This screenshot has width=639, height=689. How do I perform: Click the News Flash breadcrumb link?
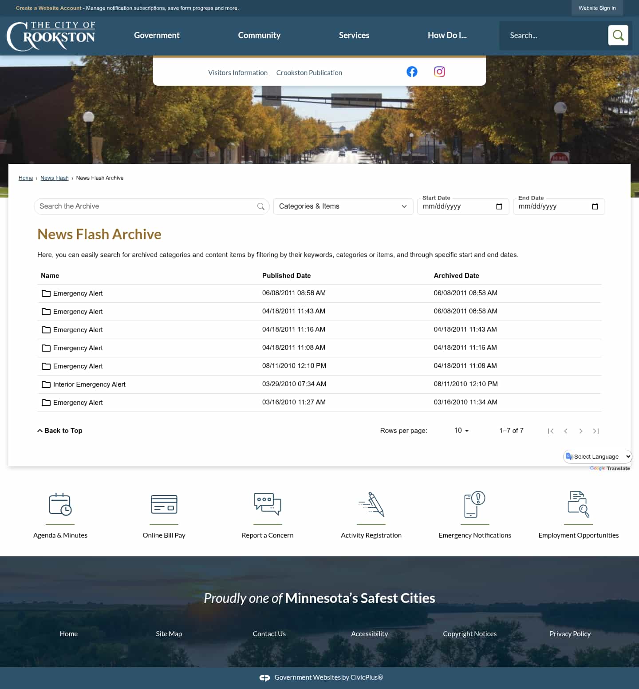[55, 178]
